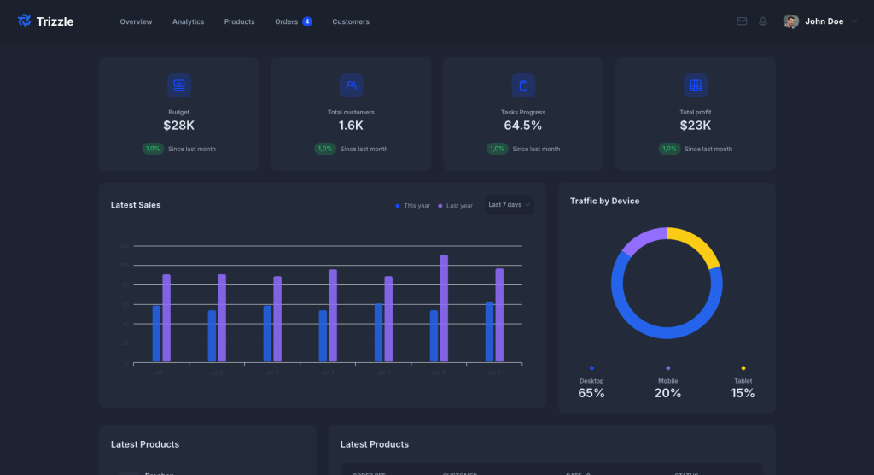This screenshot has height=475, width=874.
Task: Click the Budget card icon
Action: [179, 85]
